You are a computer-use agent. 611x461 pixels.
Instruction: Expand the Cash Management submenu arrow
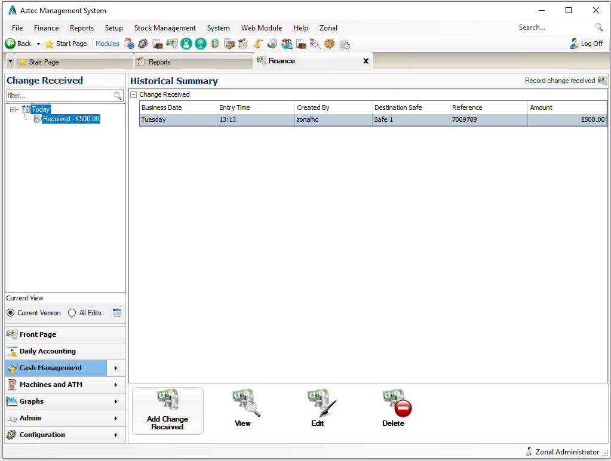tap(116, 368)
